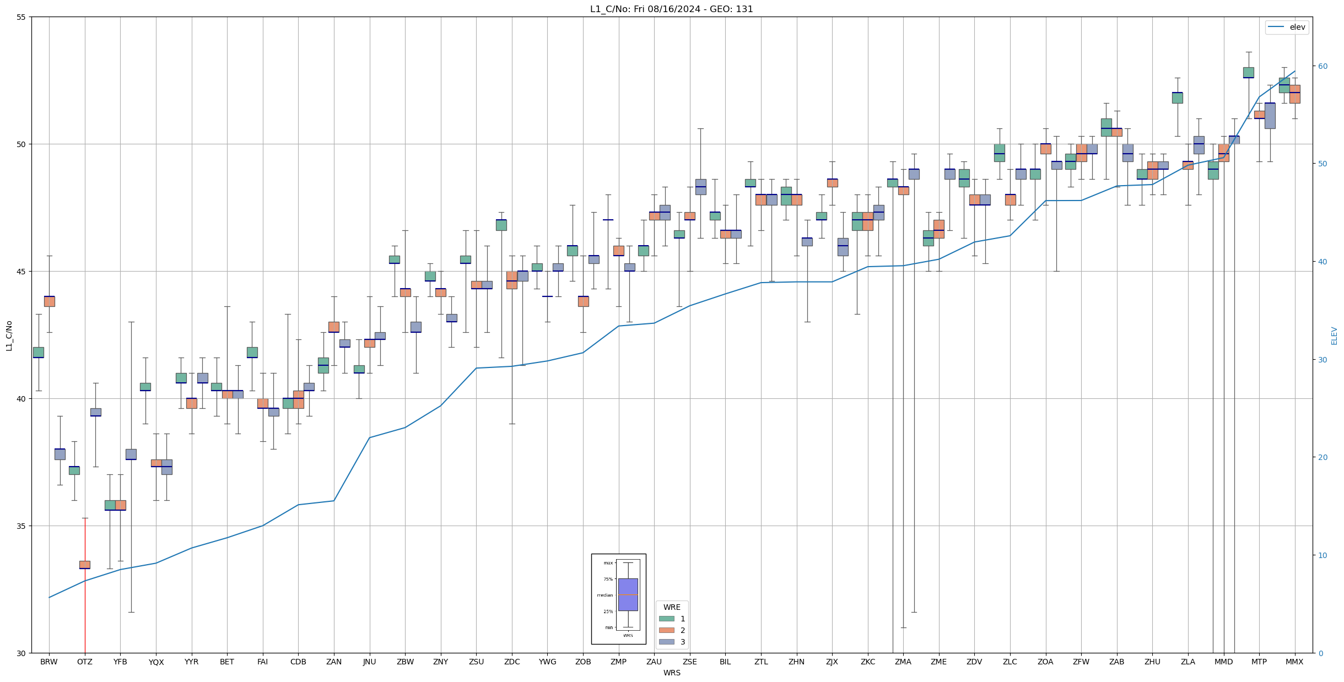Click the ZLA station label
The height and width of the screenshot is (682, 1344).
(1188, 662)
